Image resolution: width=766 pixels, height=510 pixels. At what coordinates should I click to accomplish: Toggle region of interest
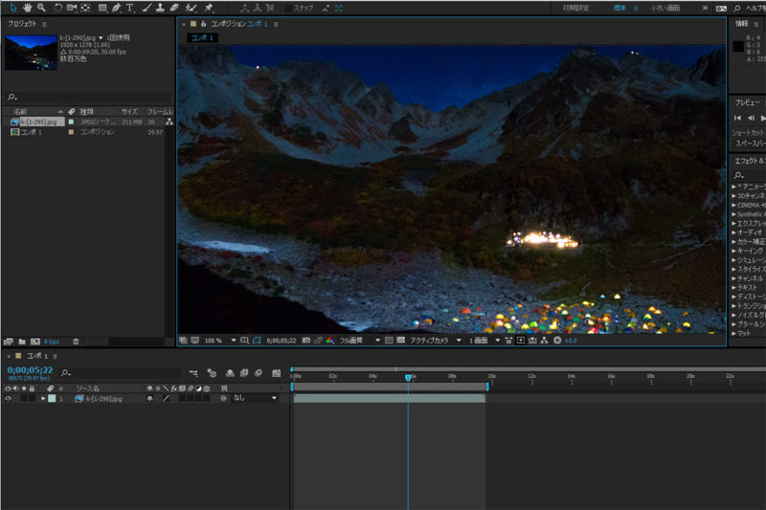pyautogui.click(x=389, y=341)
